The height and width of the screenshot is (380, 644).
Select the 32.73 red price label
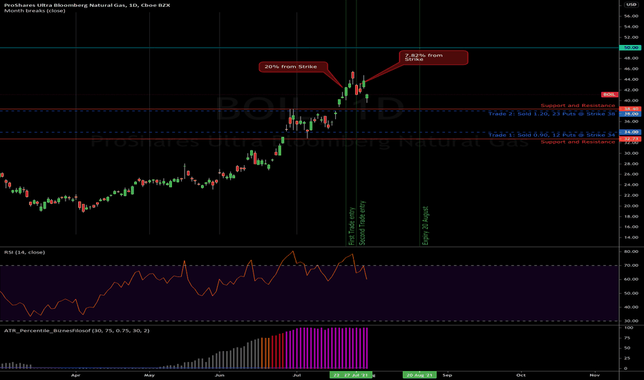tap(630, 139)
